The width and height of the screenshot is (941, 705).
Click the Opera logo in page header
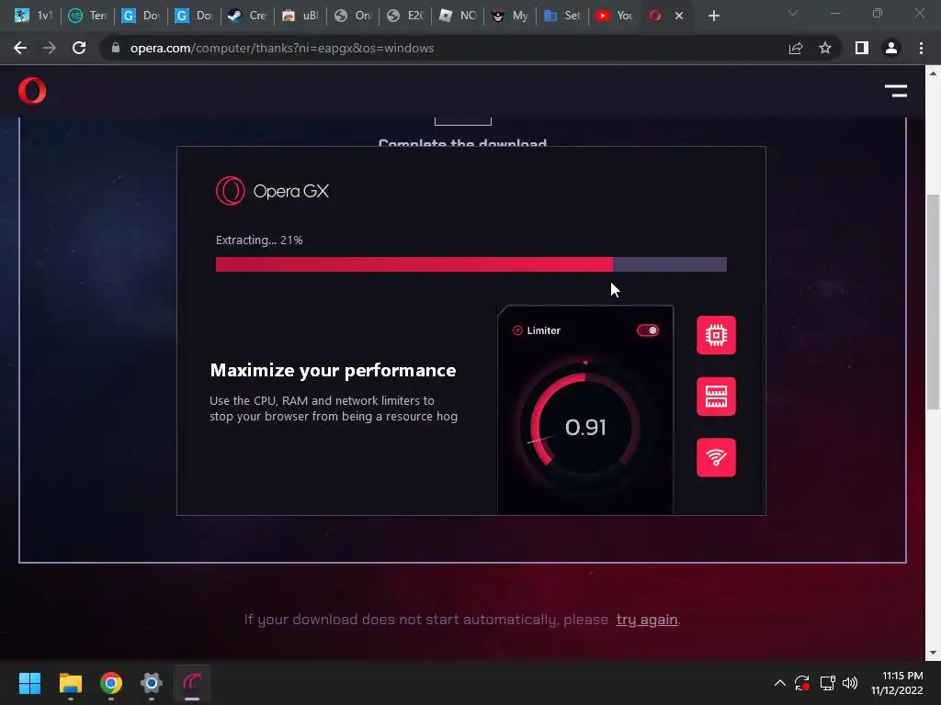click(x=32, y=91)
